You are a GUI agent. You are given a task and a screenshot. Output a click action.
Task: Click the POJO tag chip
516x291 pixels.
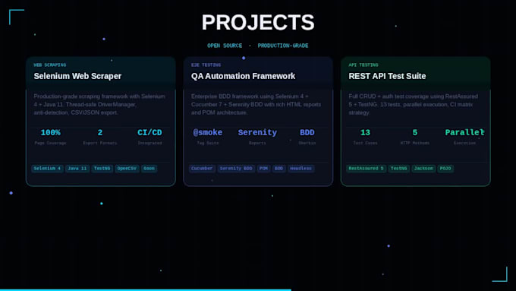(x=445, y=169)
